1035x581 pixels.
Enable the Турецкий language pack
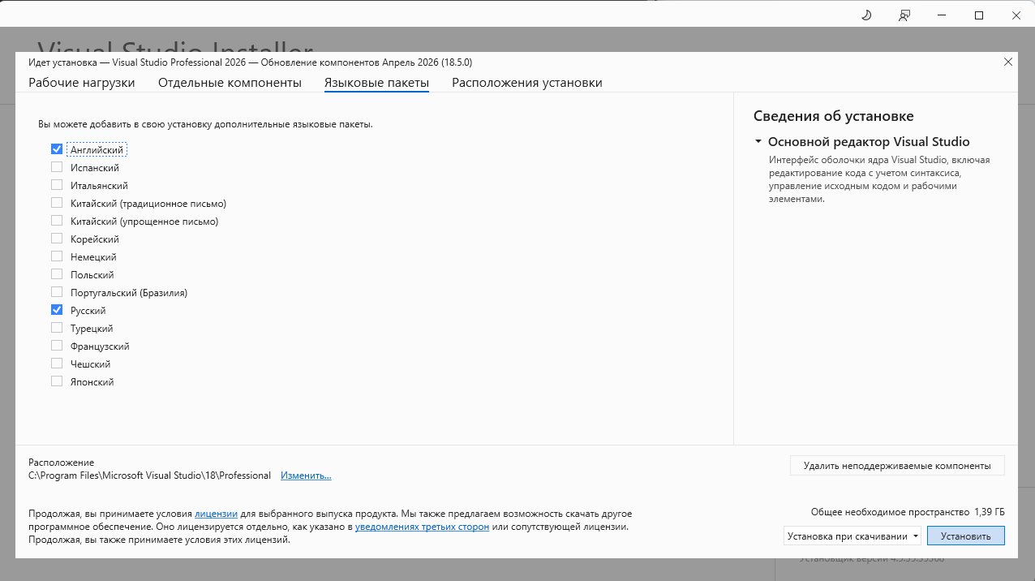pos(57,328)
